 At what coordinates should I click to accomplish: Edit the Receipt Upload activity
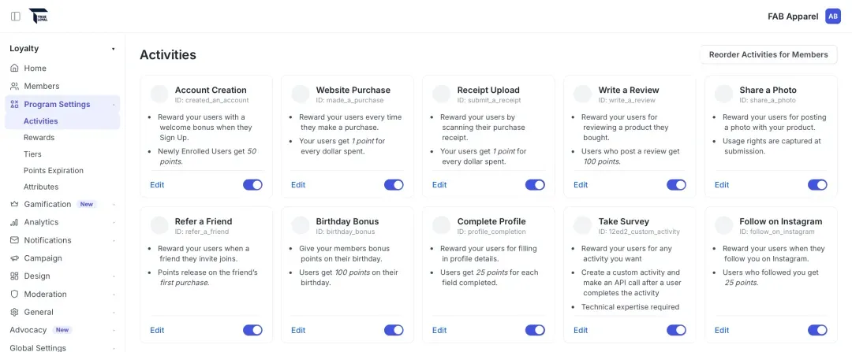(439, 185)
